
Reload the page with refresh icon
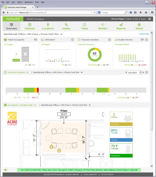click(95, 13)
